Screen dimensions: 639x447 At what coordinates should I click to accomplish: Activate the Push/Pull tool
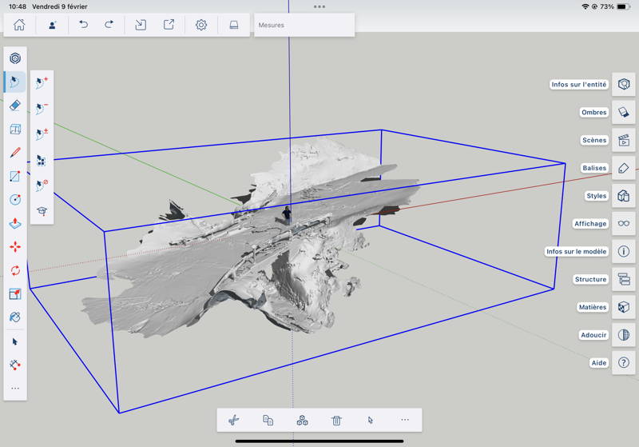(15, 223)
